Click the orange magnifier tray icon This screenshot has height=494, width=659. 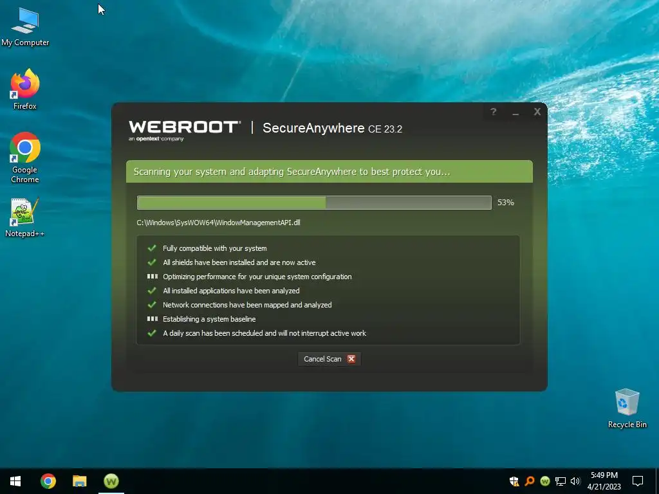(530, 481)
